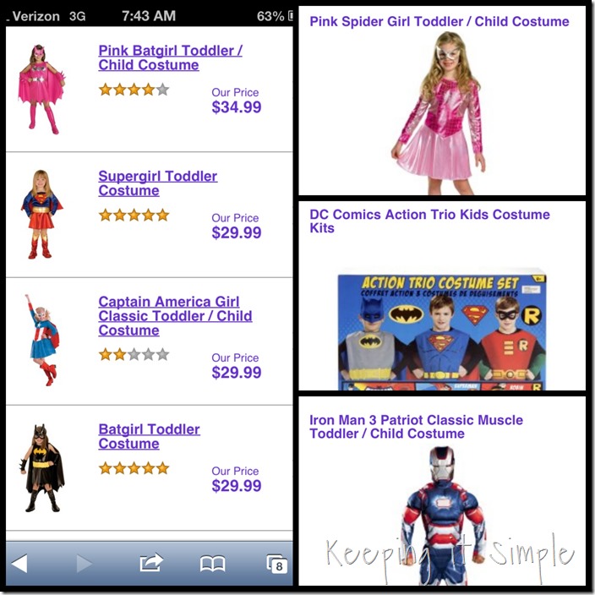This screenshot has width=595, height=595.
Task: Tap the Safari forward arrow
Action: (x=85, y=563)
